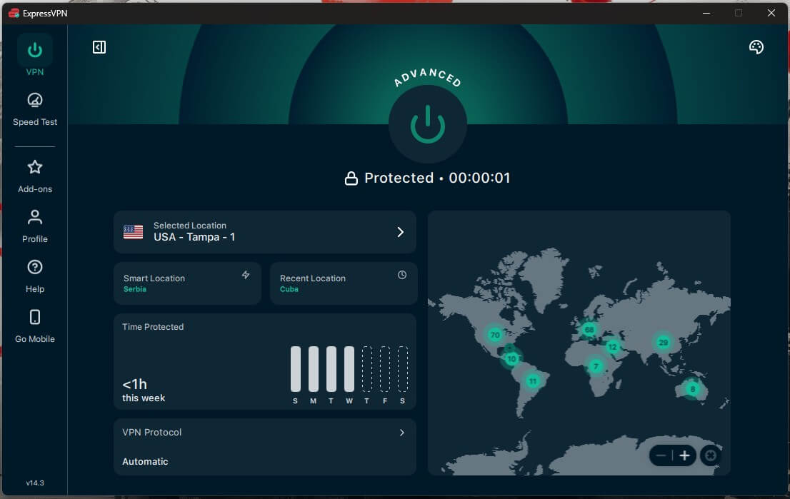Select the 7-server cluster on Africa
The height and width of the screenshot is (499, 790).
[596, 366]
